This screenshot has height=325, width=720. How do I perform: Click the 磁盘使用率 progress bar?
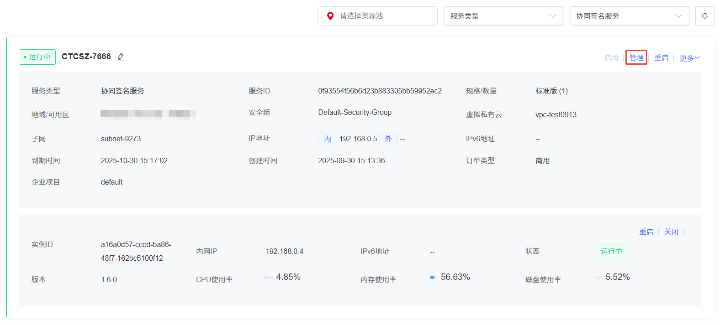[x=598, y=277]
